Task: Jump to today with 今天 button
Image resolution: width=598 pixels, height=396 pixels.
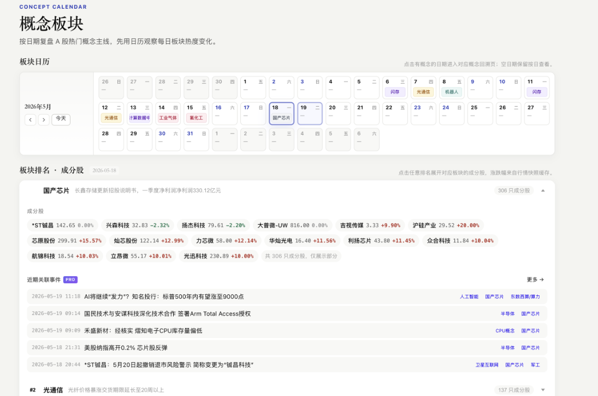Action: coord(61,119)
